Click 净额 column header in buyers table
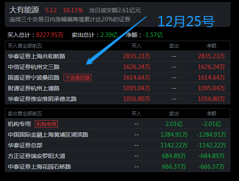Screen dimensions: 239x181 pos(211,46)
